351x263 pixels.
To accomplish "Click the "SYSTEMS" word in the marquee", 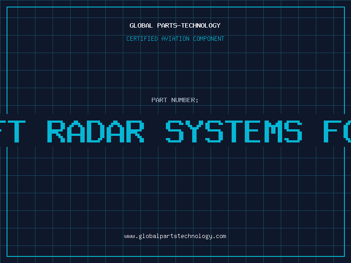I will tap(234, 131).
